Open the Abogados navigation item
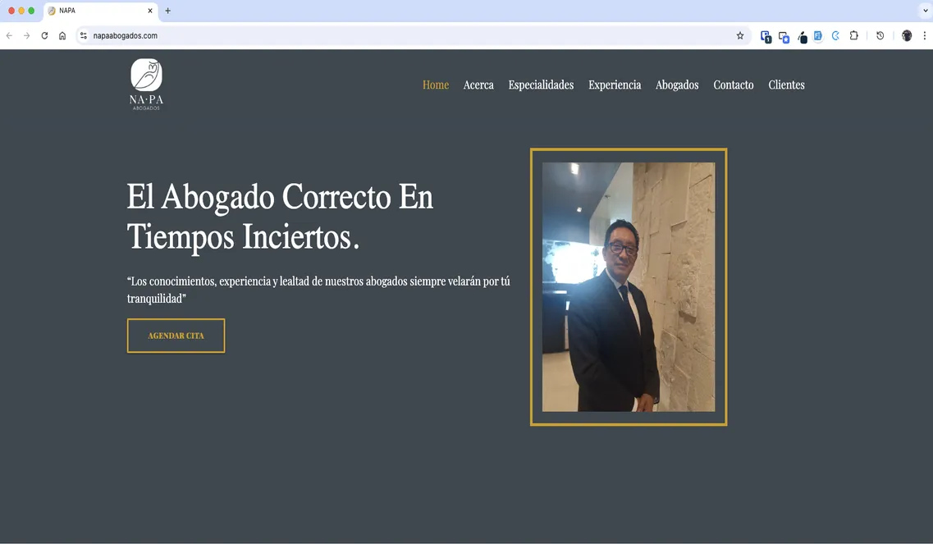The height and width of the screenshot is (544, 933). pyautogui.click(x=677, y=85)
